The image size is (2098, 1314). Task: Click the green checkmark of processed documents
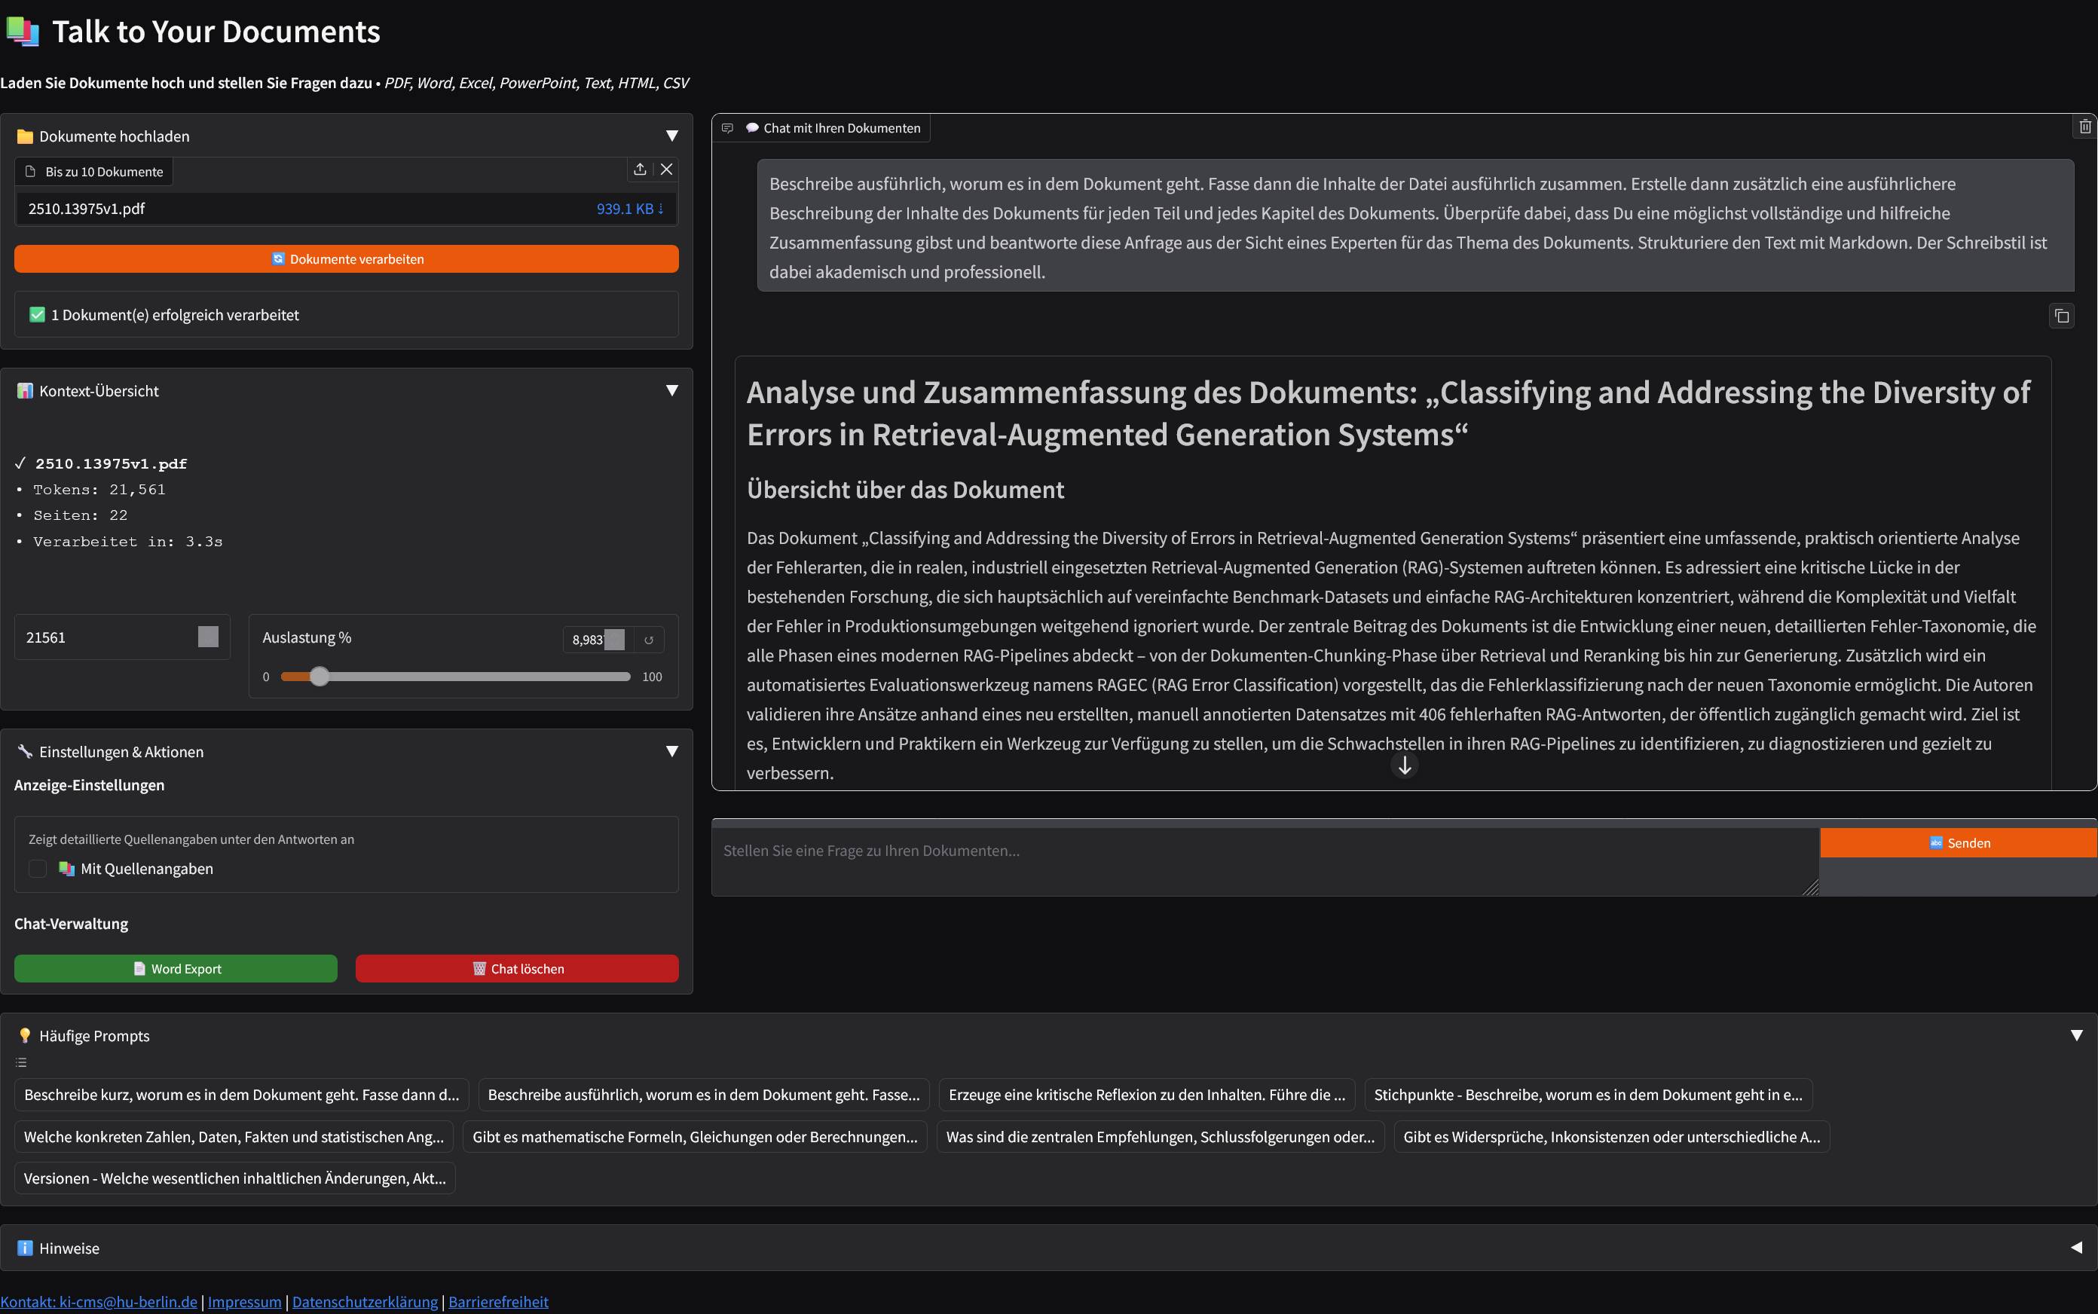36,313
